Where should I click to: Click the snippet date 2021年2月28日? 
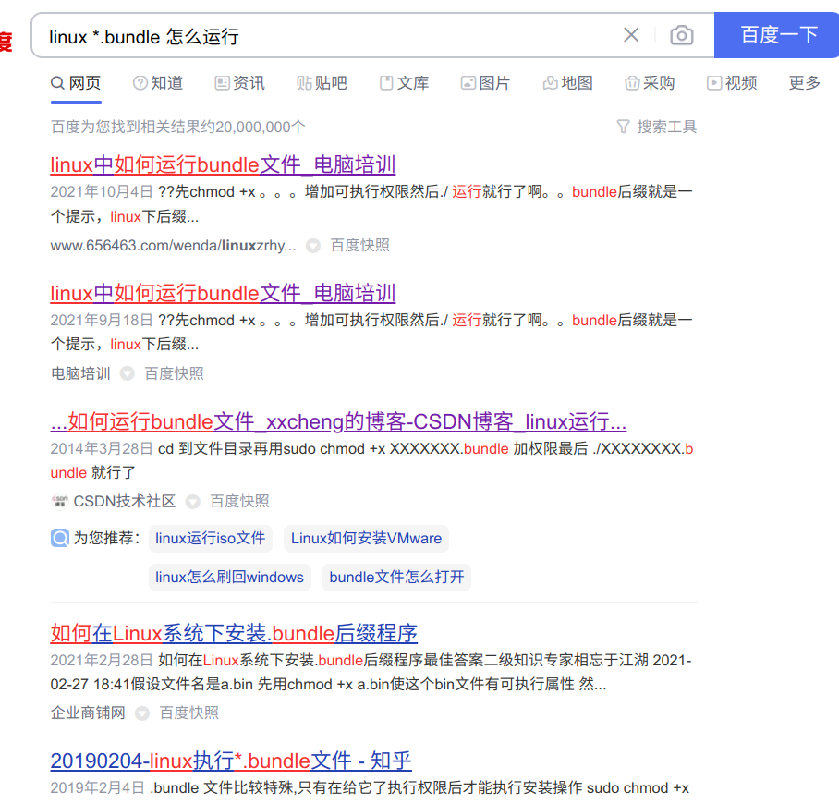click(102, 660)
